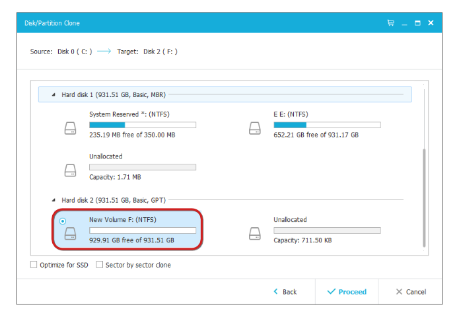Click the New Volume F: usage bar
The image size is (459, 317).
coord(143,230)
